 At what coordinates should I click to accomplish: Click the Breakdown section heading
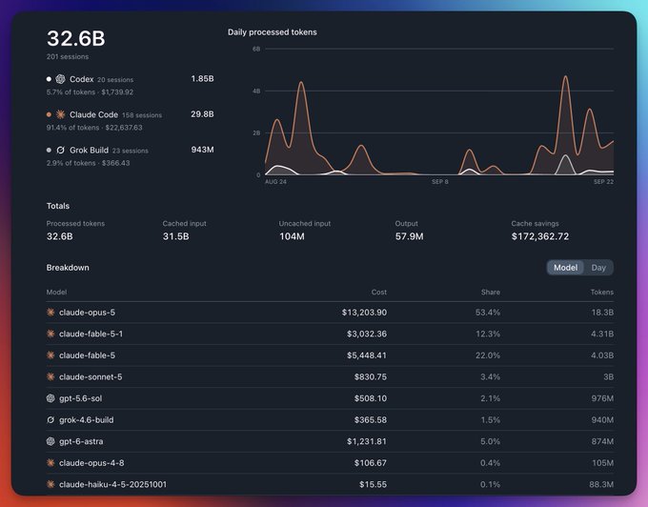(x=68, y=268)
